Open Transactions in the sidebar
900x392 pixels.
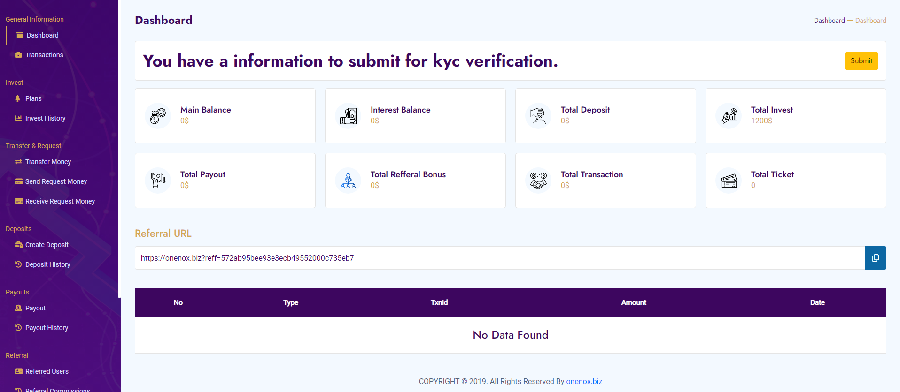click(44, 55)
